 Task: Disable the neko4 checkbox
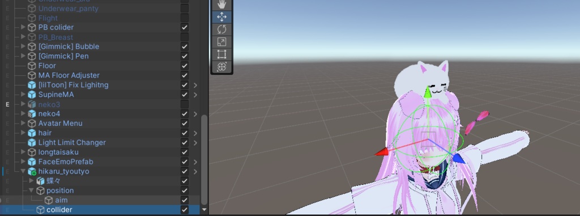point(184,114)
